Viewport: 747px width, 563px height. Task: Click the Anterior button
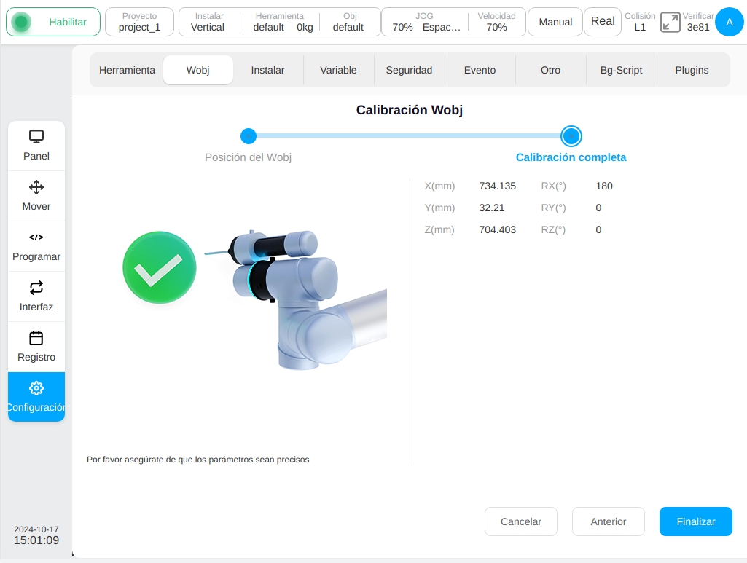(x=609, y=521)
